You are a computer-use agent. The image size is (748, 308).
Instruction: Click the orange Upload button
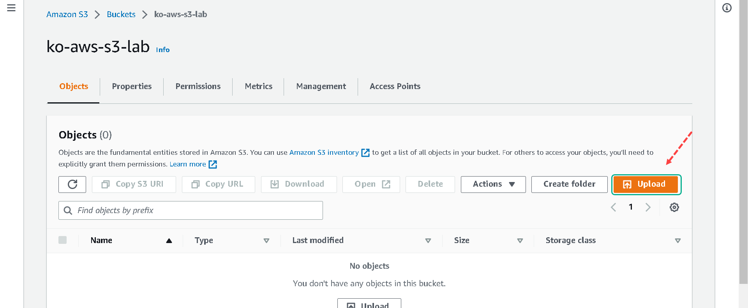tap(646, 184)
